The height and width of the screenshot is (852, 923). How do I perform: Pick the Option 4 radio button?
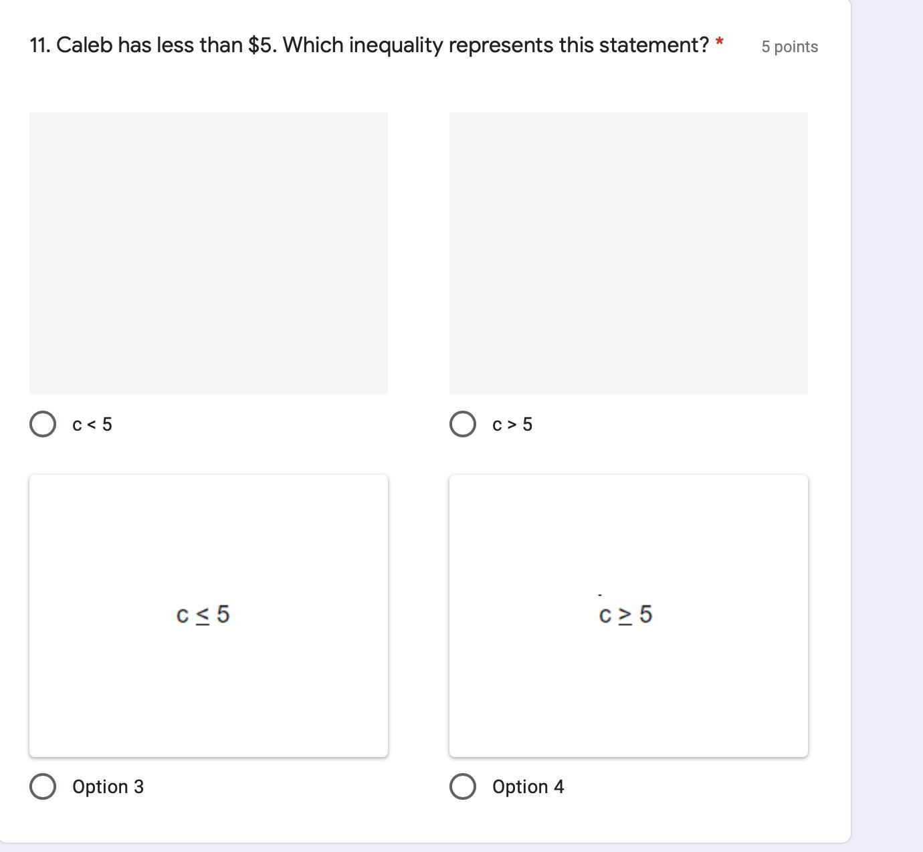[463, 786]
